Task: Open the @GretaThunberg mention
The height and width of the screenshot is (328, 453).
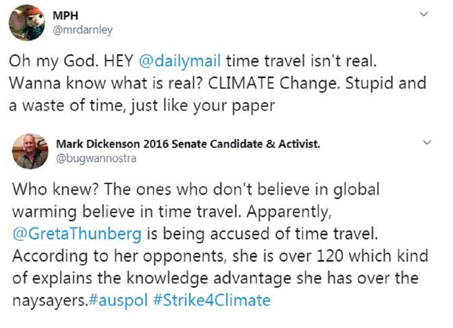Action: (76, 234)
